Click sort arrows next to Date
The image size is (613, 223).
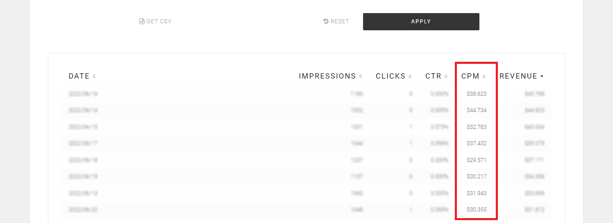coord(94,77)
